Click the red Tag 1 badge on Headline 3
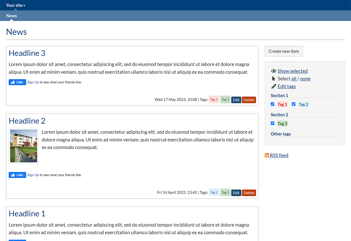The image size is (351, 241). [x=214, y=99]
